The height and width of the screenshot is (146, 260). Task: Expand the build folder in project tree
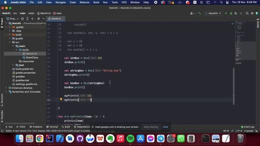point(9,34)
